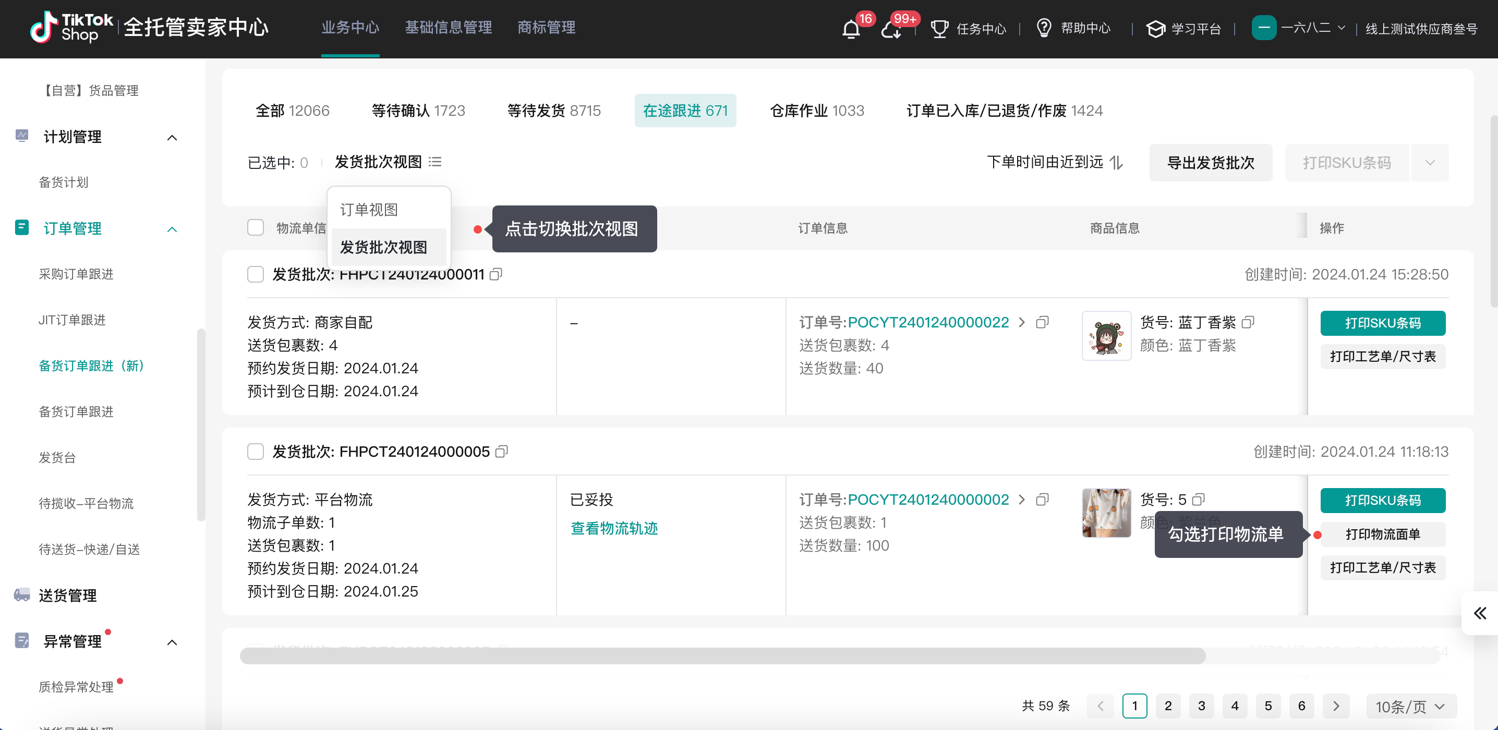The image size is (1498, 730).
Task: Go to the next page arrow
Action: (1336, 705)
